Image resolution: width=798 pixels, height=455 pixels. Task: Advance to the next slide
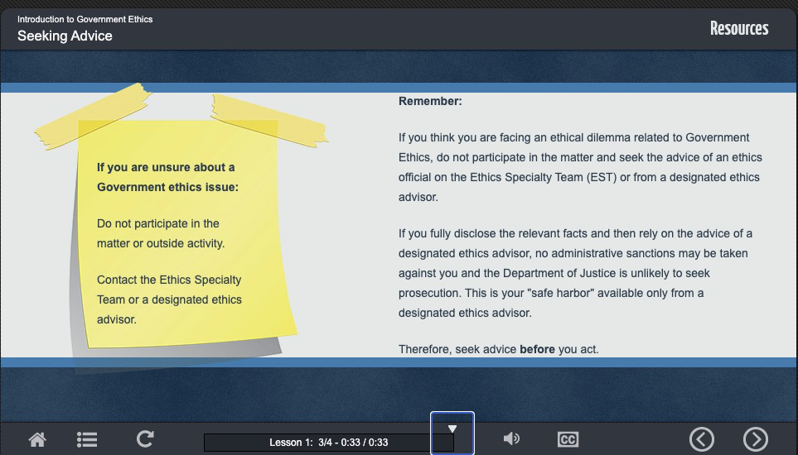755,439
